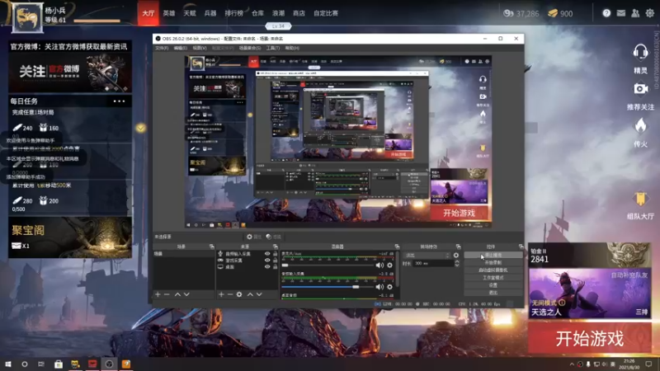
Task: Open the 编辑(E) menu in OBS
Action: 180,48
